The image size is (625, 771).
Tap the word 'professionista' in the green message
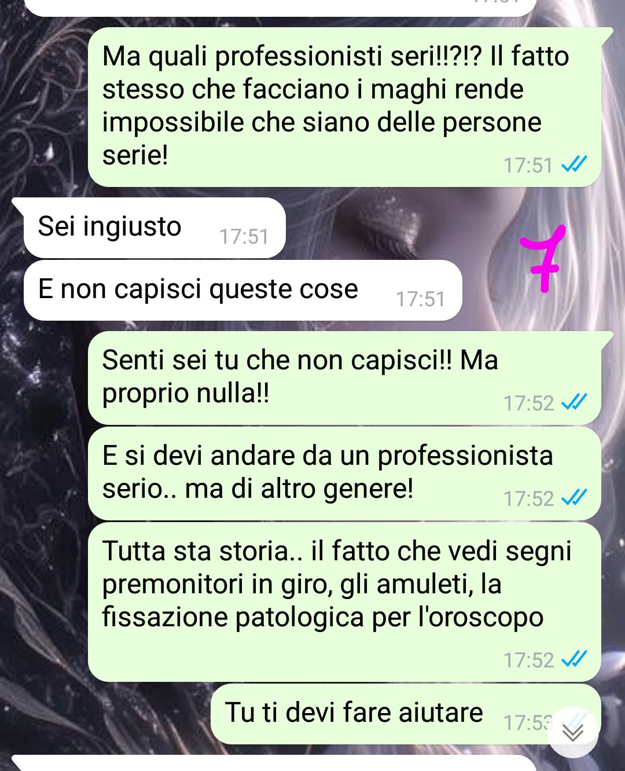pyautogui.click(x=465, y=456)
